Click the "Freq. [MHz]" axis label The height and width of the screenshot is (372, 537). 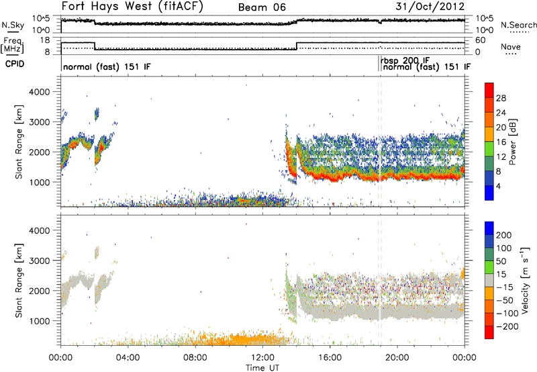tap(12, 45)
